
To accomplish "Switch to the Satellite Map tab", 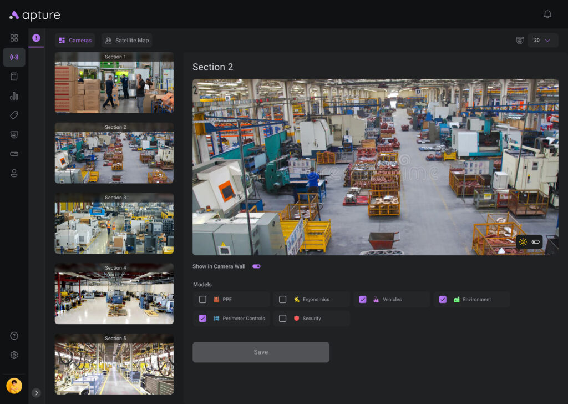I will [126, 41].
